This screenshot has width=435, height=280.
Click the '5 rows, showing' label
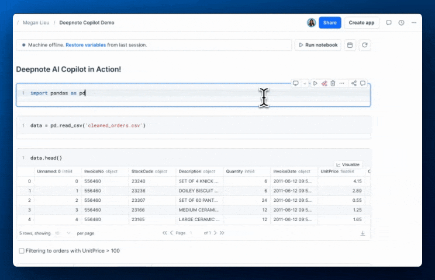pyautogui.click(x=35, y=233)
